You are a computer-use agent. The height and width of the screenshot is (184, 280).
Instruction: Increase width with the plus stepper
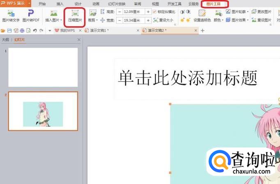pos(148,21)
